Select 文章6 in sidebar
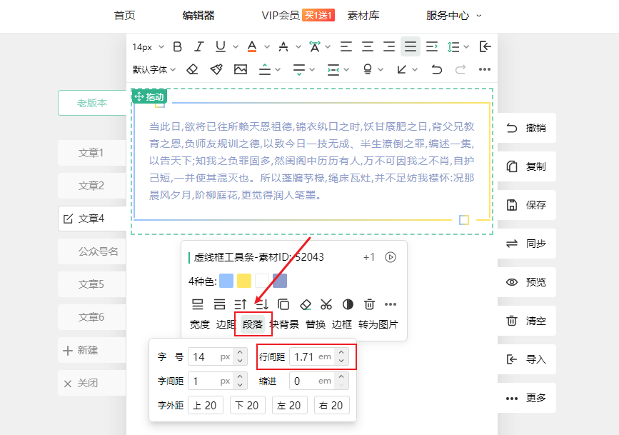 [91, 317]
